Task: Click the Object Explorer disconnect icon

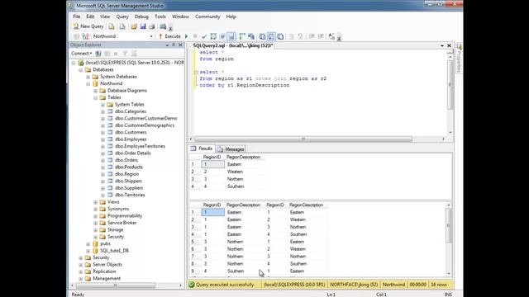Action: (x=107, y=53)
